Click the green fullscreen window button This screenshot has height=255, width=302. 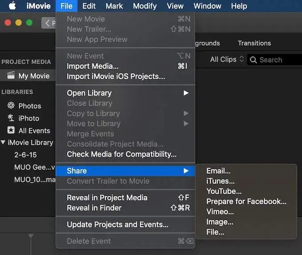tap(29, 23)
